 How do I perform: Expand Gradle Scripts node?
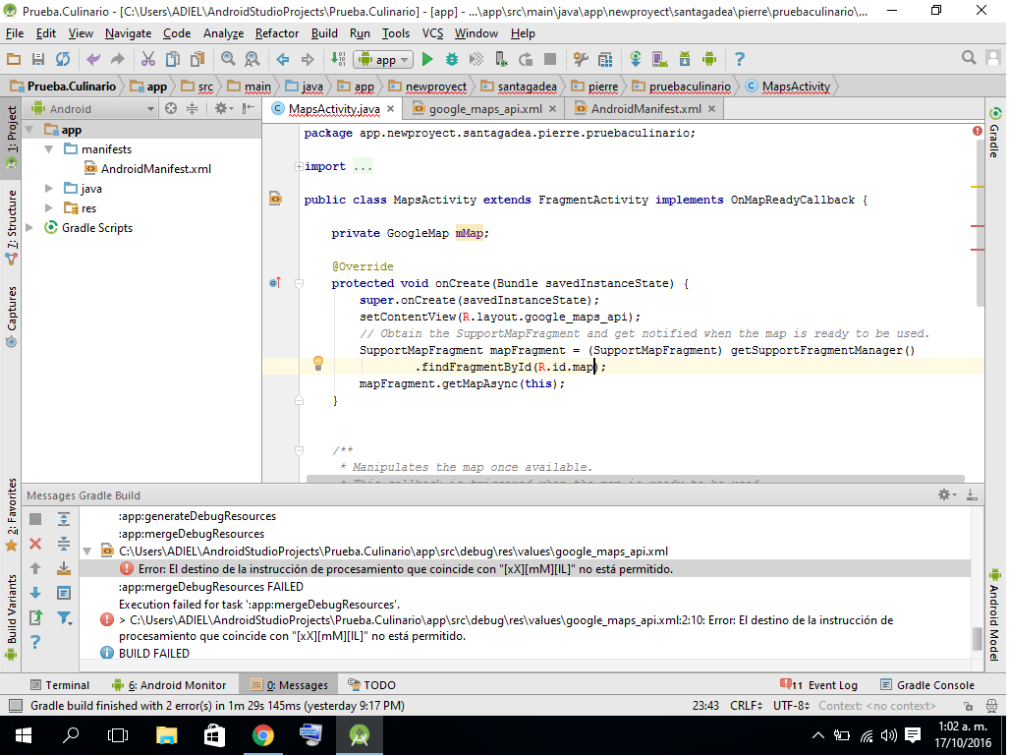[x=28, y=228]
